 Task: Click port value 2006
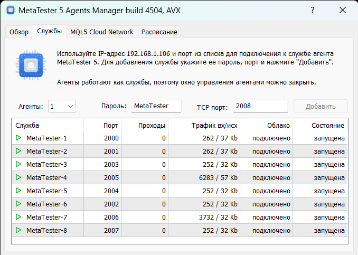pyautogui.click(x=111, y=218)
